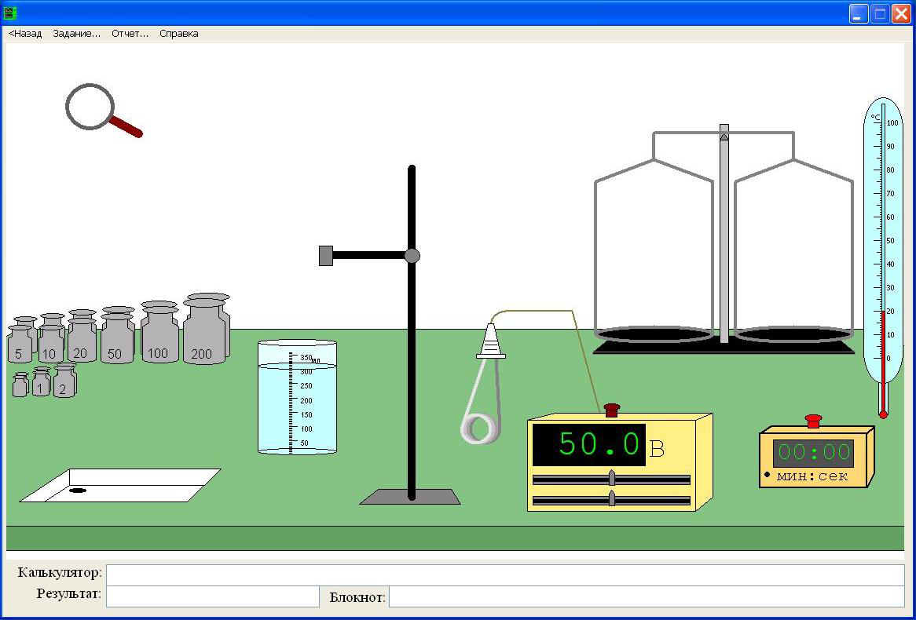Select the small 1 gram weight
916x620 pixels.
[x=41, y=385]
